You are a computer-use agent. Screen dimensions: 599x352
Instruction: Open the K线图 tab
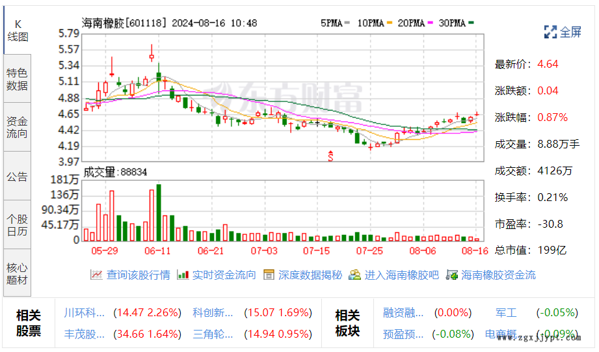18,31
